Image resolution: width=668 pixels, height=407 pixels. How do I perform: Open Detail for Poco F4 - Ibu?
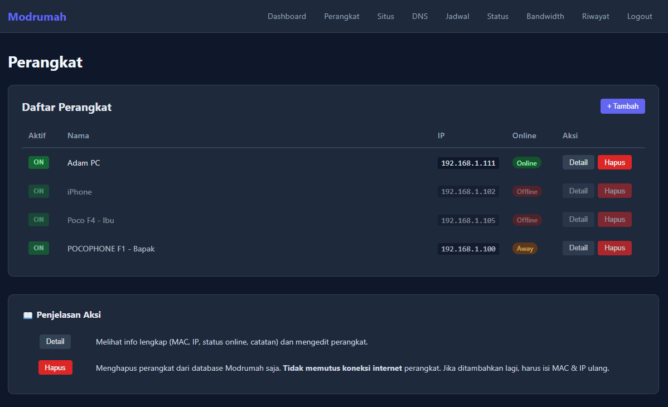[578, 220]
